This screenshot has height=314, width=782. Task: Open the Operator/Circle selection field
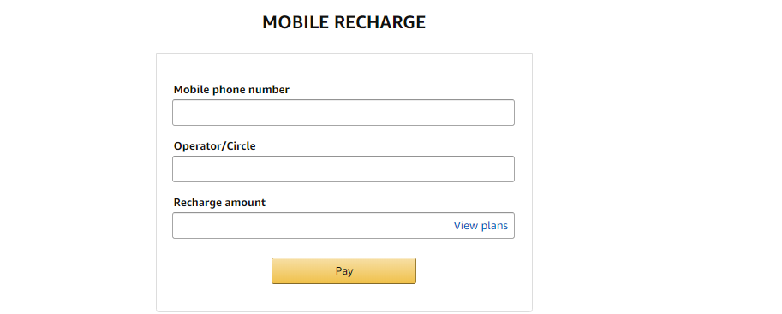coord(343,169)
